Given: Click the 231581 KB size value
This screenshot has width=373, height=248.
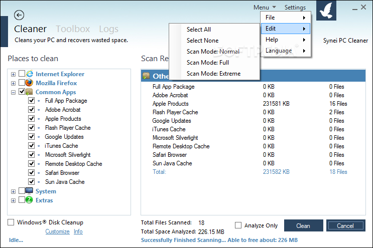Looking at the screenshot, I should (x=276, y=104).
